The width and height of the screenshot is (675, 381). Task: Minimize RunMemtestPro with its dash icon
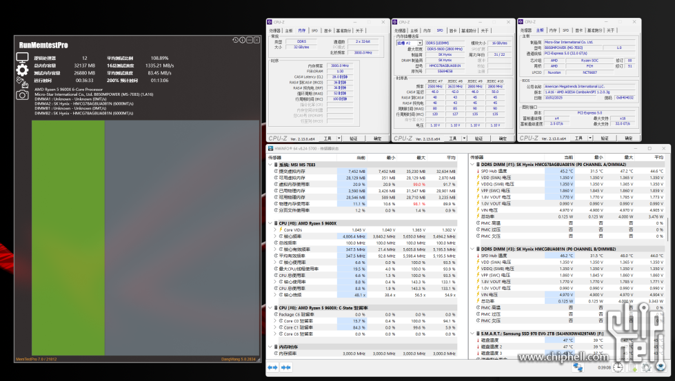tap(250, 40)
